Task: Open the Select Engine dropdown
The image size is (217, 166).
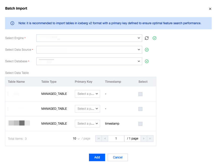Action: pos(89,38)
